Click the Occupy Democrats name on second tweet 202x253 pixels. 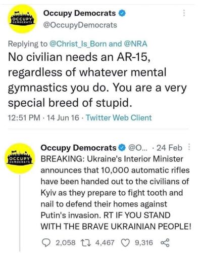78,148
